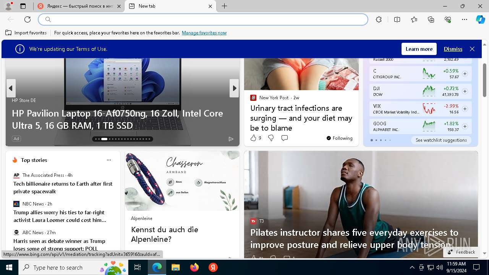Image resolution: width=489 pixels, height=275 pixels.
Task: Toggle Following for New York Post
Action: [339, 138]
